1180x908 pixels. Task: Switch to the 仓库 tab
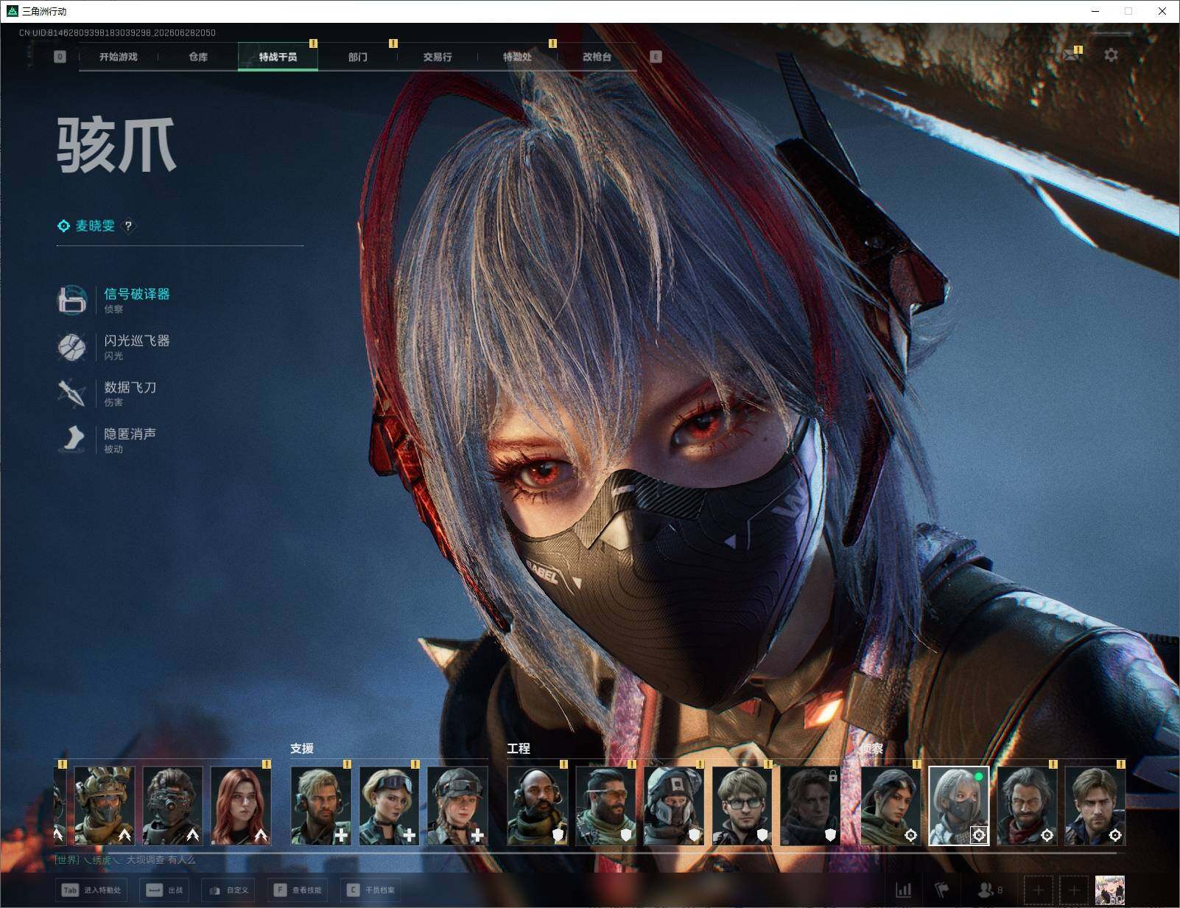tap(198, 57)
